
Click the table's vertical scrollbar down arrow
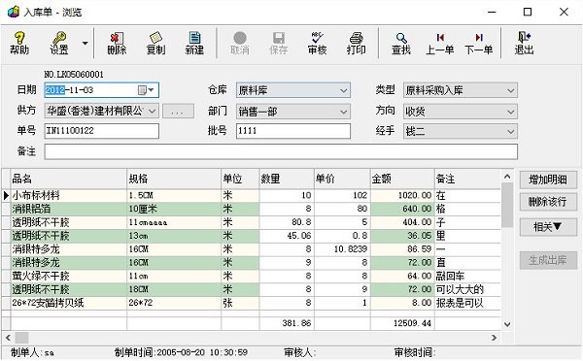(x=507, y=324)
